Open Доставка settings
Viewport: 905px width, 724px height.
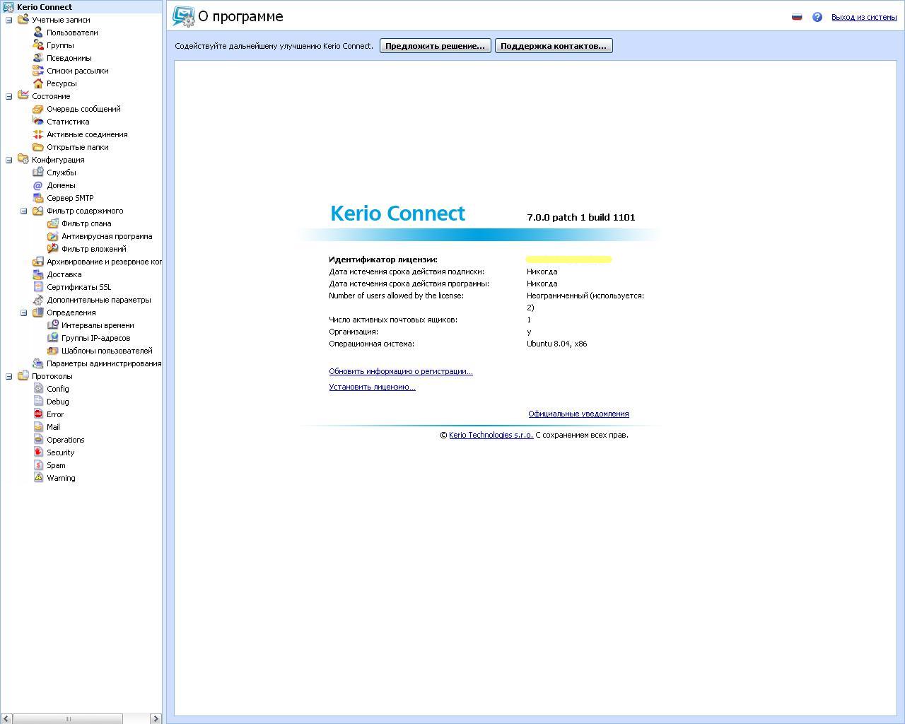click(64, 274)
